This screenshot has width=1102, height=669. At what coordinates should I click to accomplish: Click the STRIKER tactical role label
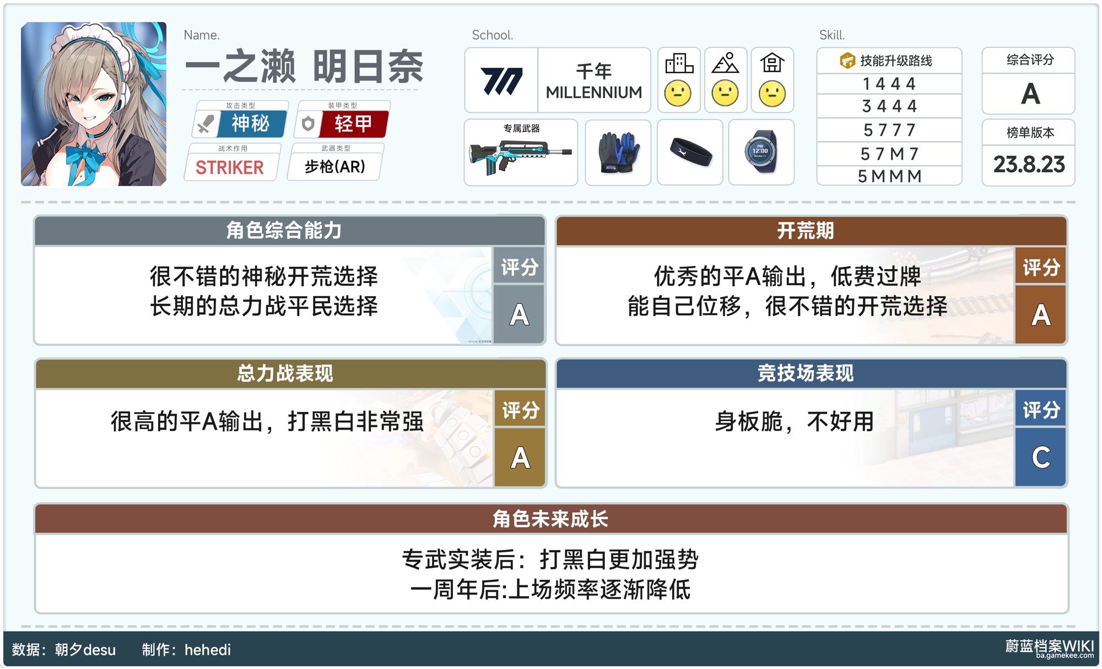coord(230,167)
